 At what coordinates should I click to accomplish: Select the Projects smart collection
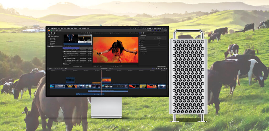pos(53,43)
